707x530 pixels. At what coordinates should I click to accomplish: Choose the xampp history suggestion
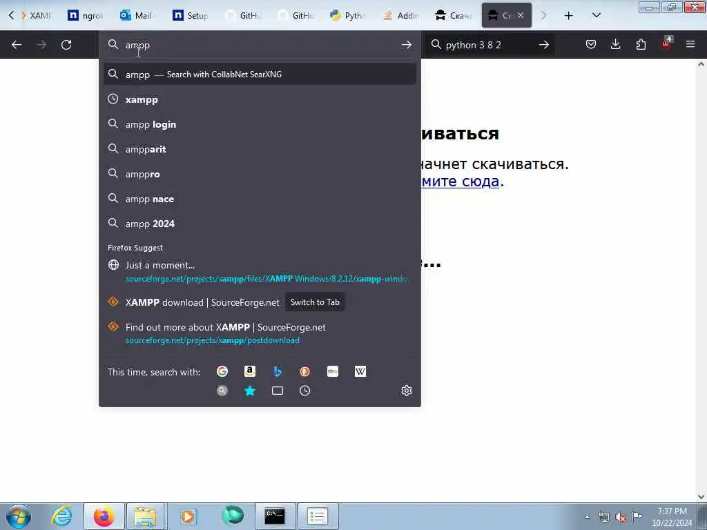point(260,99)
